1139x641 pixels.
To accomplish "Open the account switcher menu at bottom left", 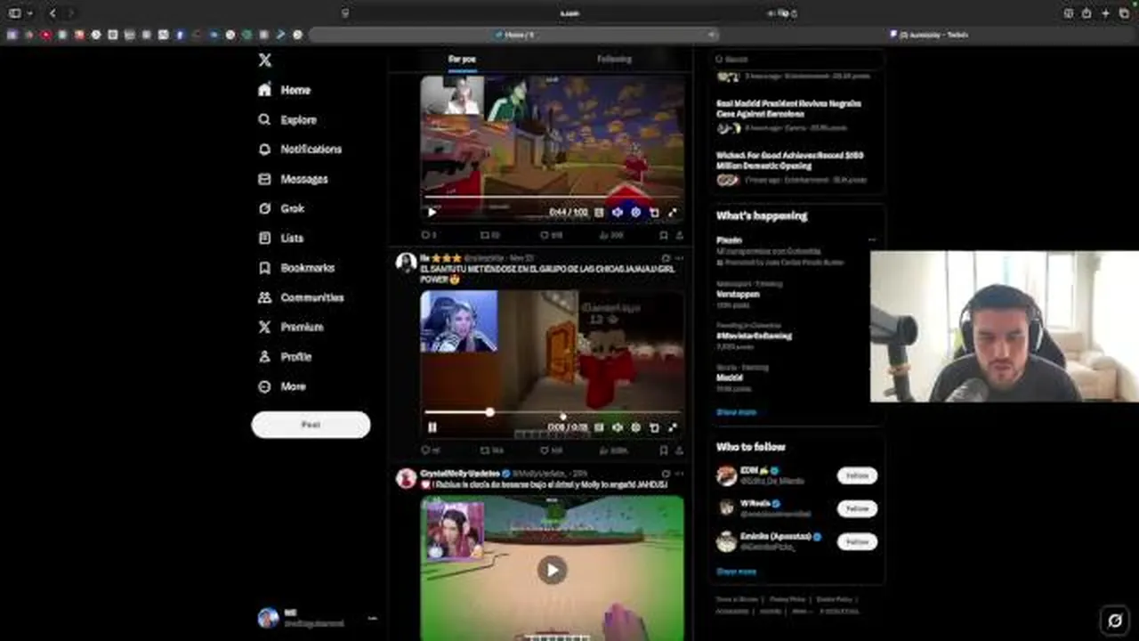I will click(317, 618).
